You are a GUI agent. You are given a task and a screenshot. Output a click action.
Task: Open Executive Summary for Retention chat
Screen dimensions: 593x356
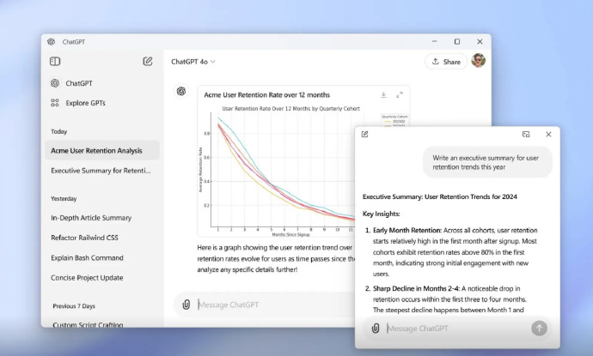tap(101, 171)
